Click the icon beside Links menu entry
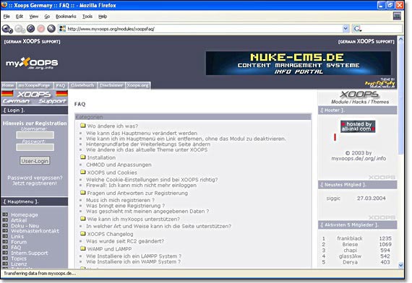 click(5, 236)
